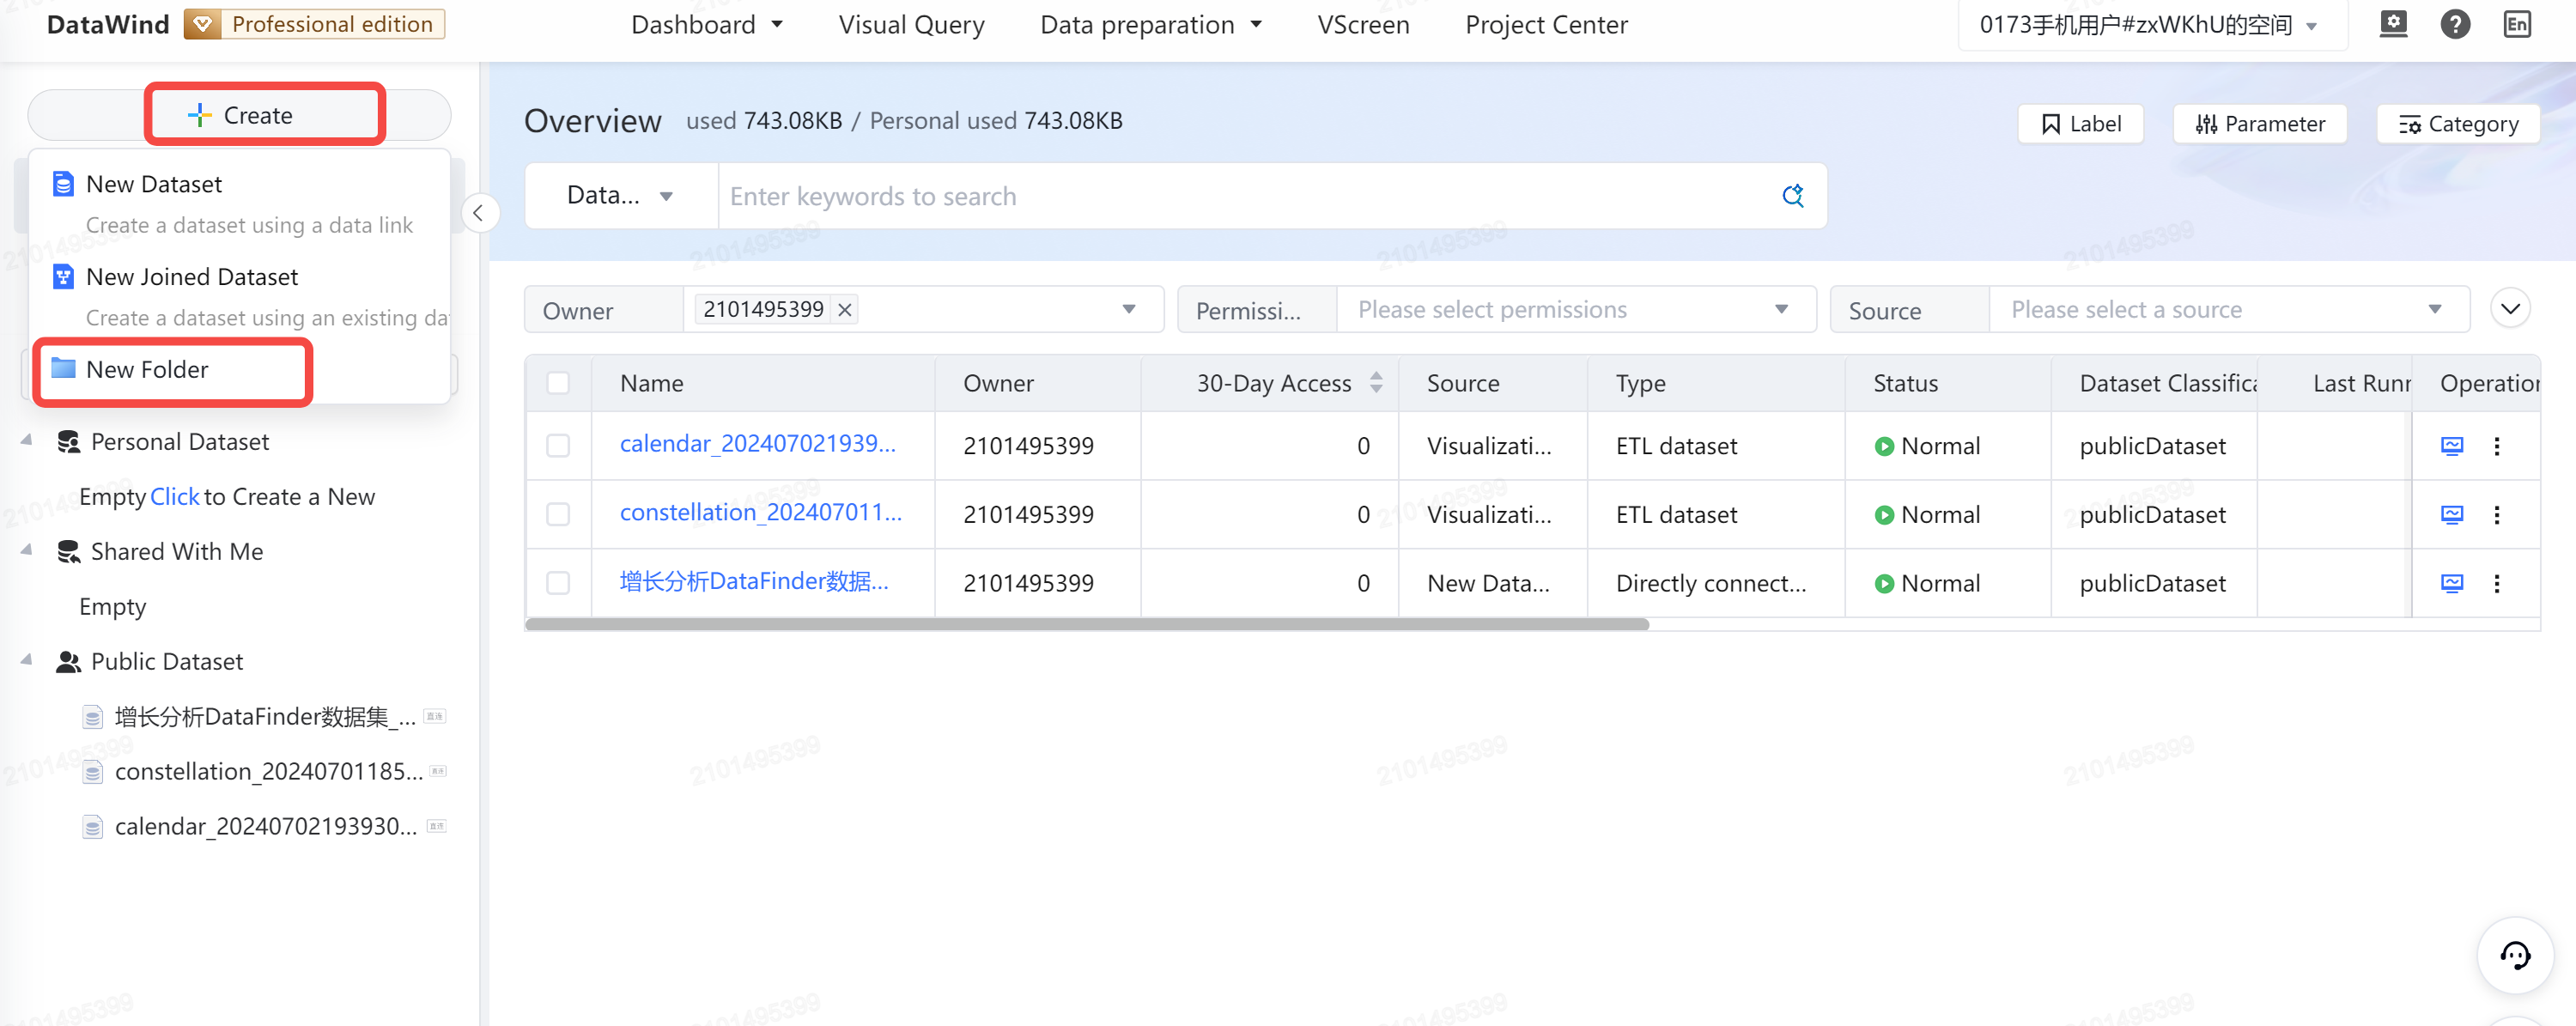Switch language with the En icon
2576x1026 pixels.
(x=2517, y=24)
